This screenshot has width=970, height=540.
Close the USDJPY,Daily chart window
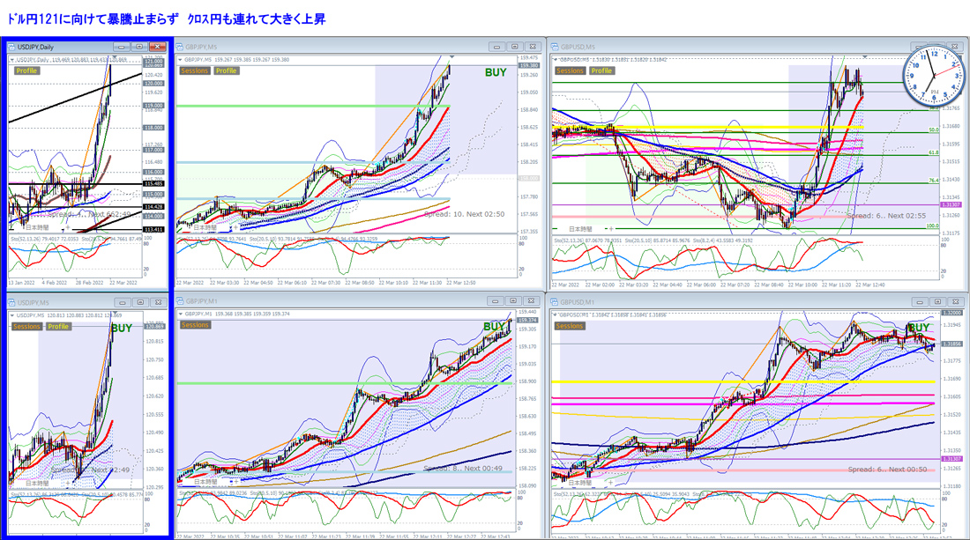[x=158, y=47]
